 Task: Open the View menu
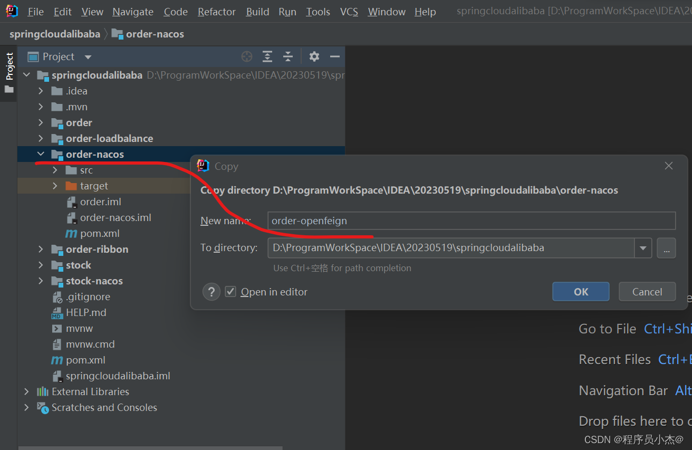click(x=92, y=12)
